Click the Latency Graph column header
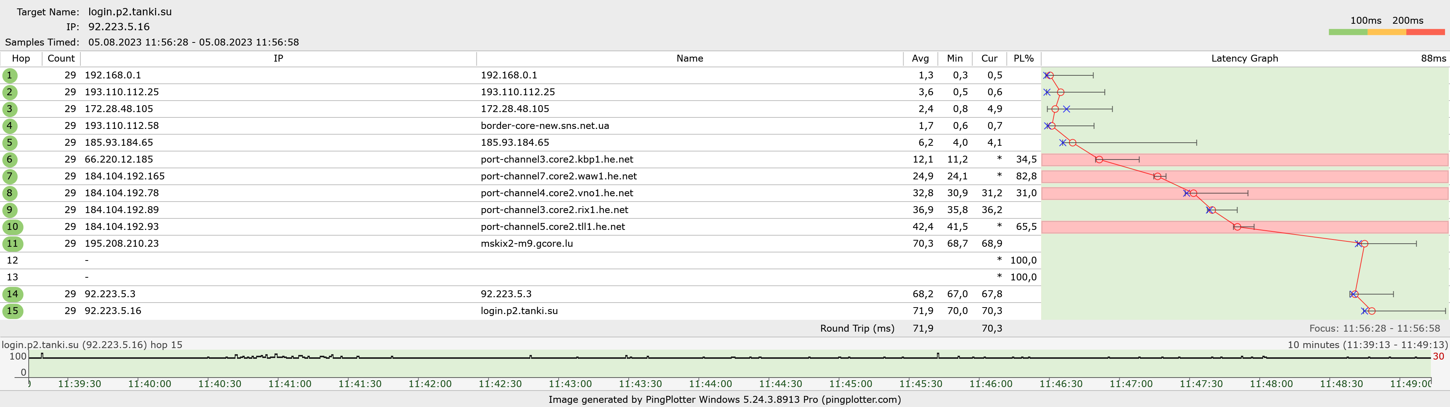 point(1244,59)
